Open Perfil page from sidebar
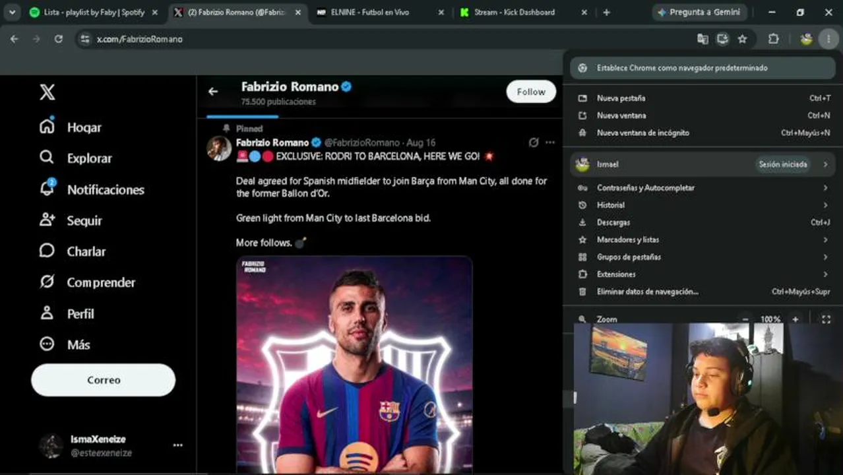Screen dimensions: 843x475 [67, 313]
